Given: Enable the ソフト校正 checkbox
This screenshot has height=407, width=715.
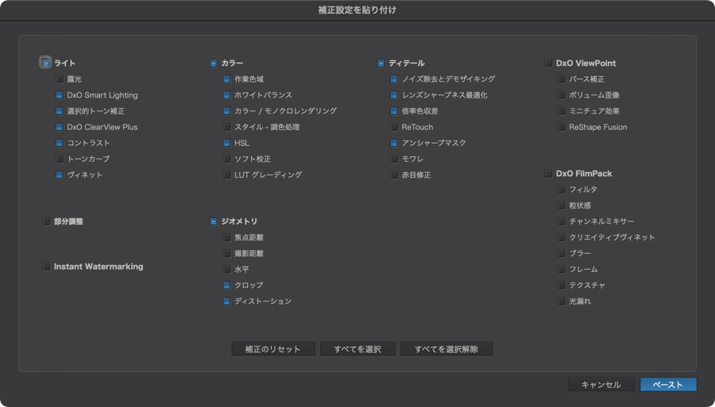Looking at the screenshot, I should point(226,159).
